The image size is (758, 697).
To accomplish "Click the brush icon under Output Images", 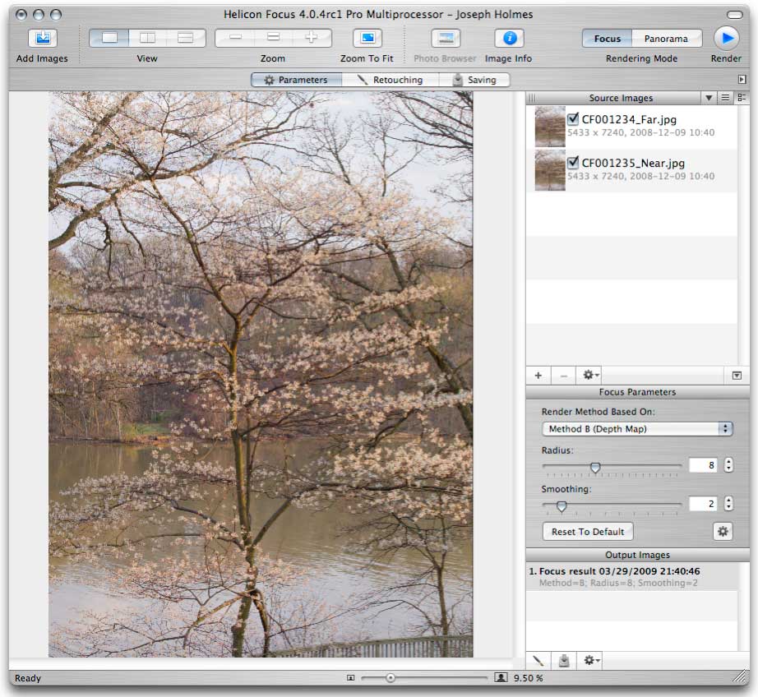I will tap(538, 660).
